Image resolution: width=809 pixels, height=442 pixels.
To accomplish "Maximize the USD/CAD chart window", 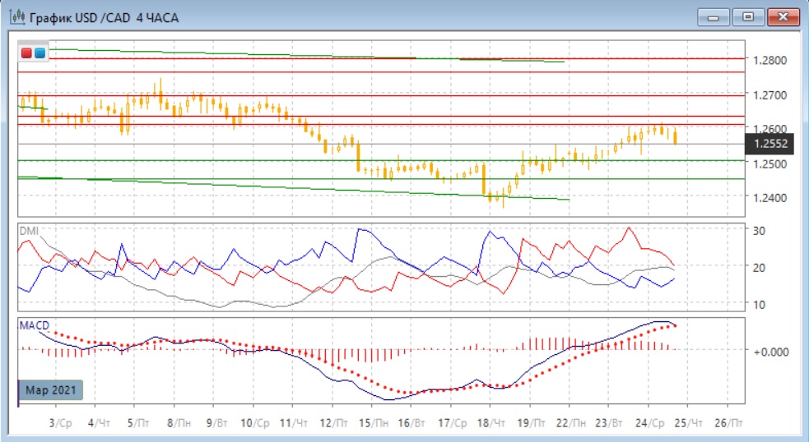I will tap(747, 17).
